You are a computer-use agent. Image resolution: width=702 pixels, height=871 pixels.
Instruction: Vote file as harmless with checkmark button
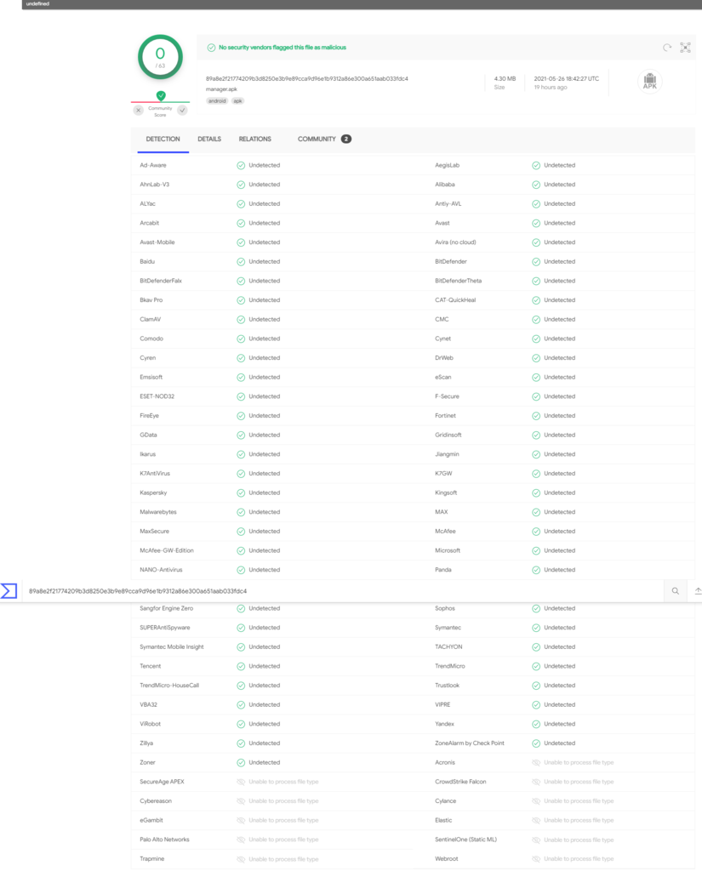click(182, 111)
